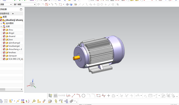Click the selection rectangle tool icon
179x105 pixels.
(x=61, y=4)
